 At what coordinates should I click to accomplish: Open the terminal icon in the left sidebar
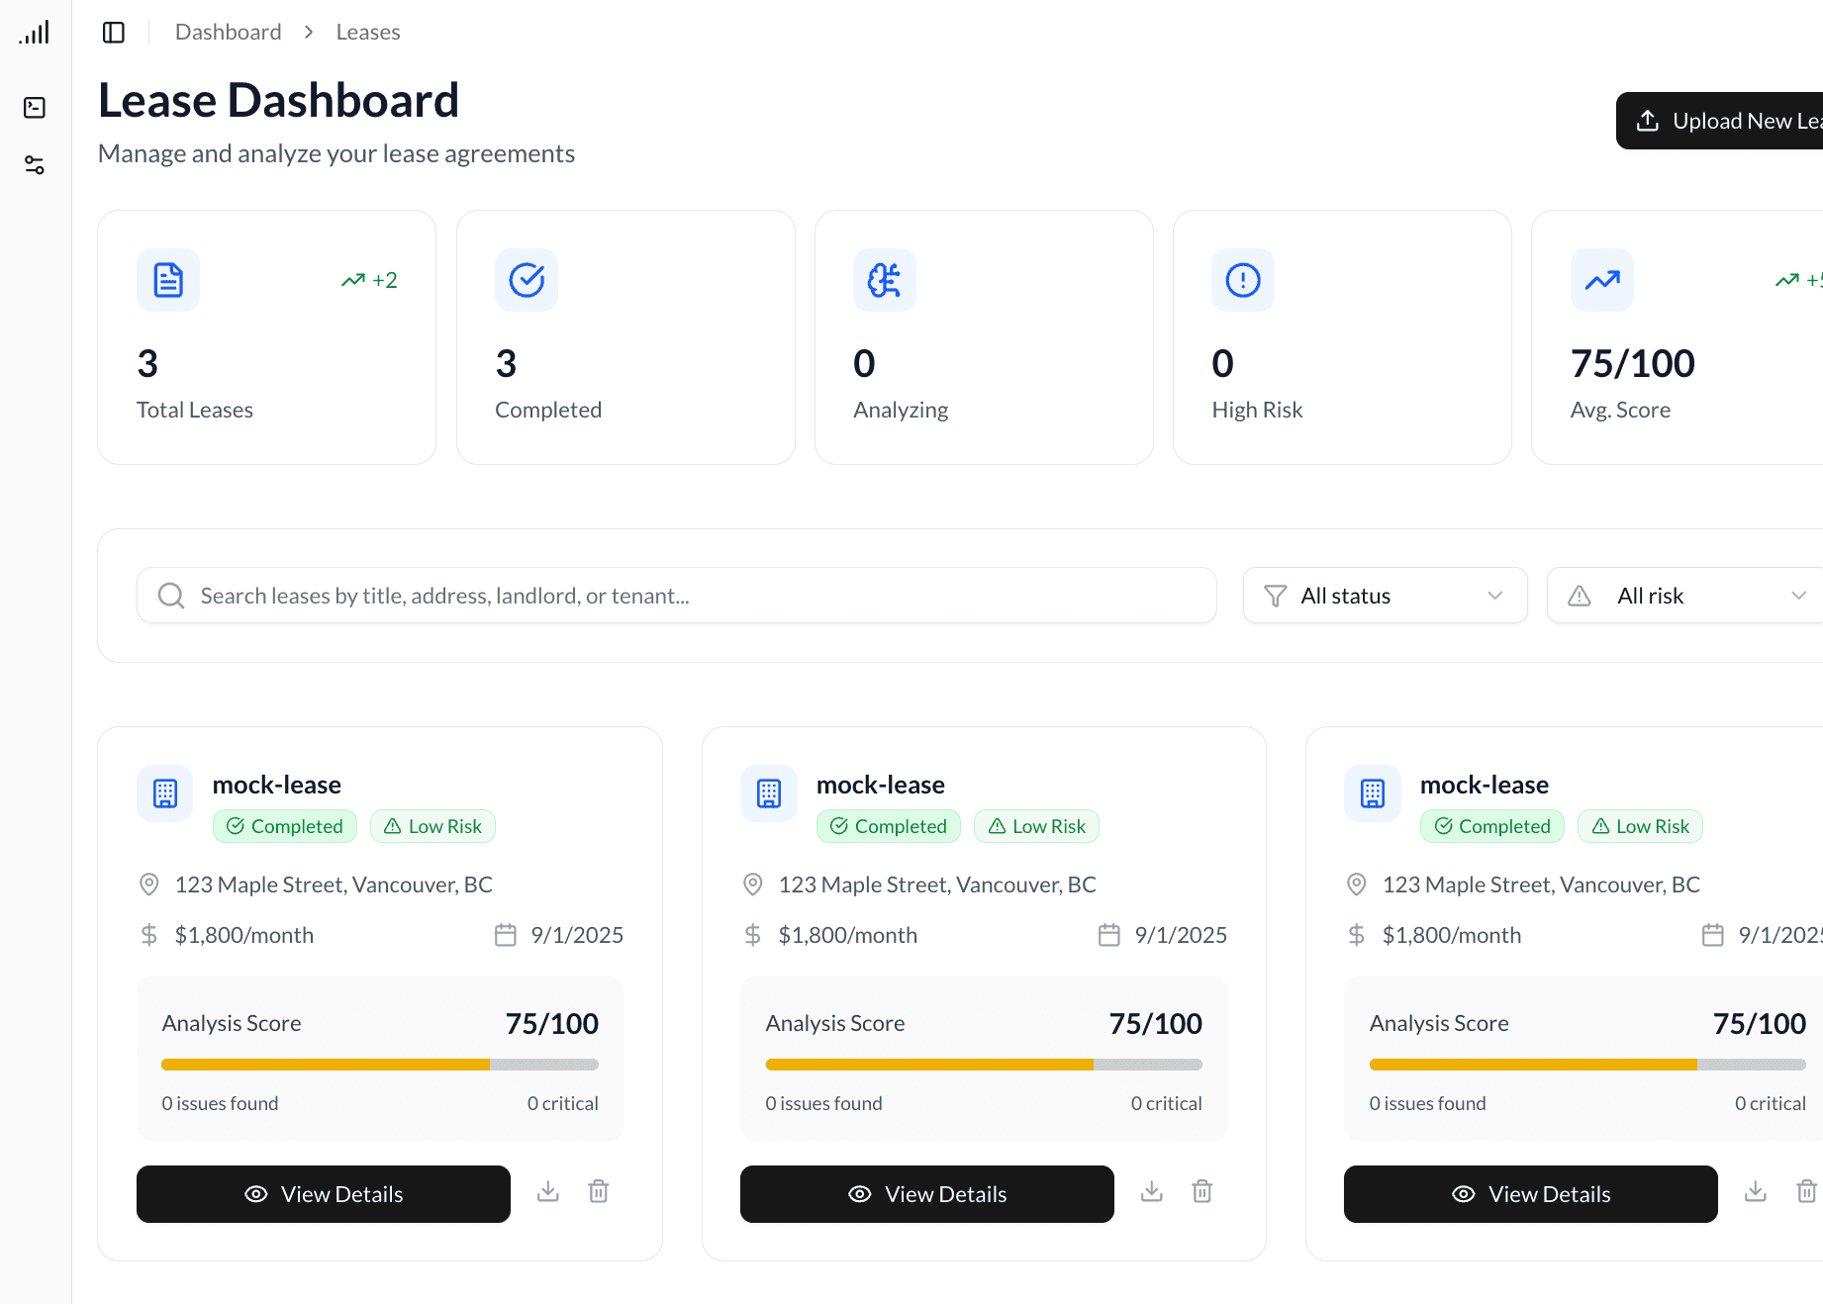coord(35,107)
